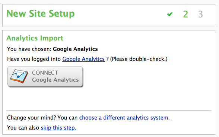The height and width of the screenshot is (137, 219).
Task: Click the CONNECT Google Analytics button
Action: 45,76
